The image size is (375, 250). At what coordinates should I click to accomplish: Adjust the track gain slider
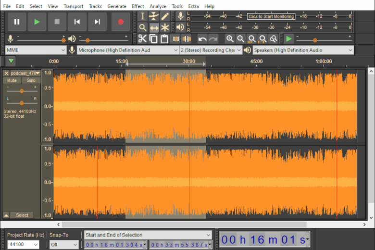point(22,91)
